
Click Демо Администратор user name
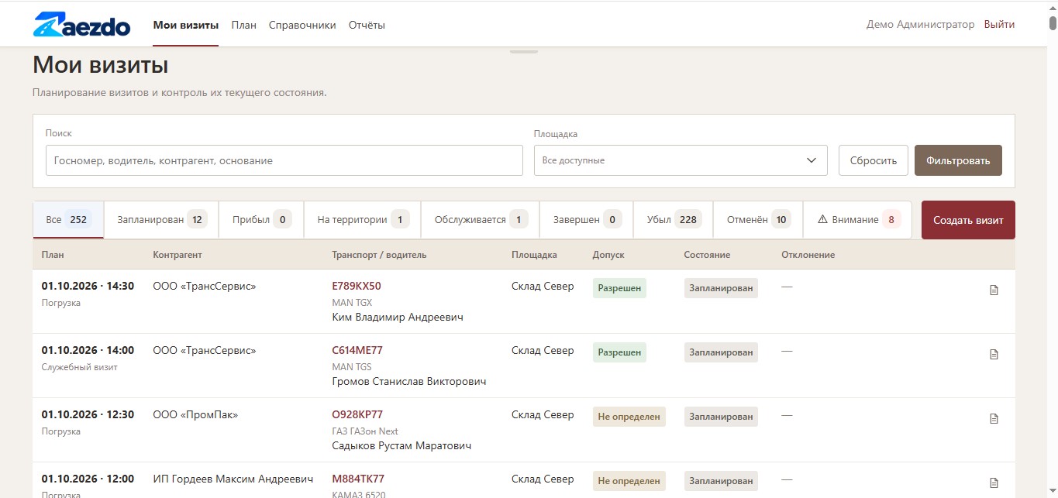(920, 25)
